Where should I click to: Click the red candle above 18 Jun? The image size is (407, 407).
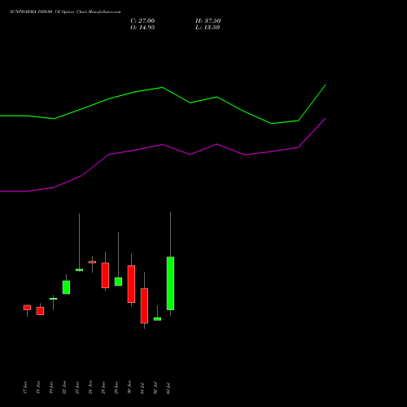40,311
